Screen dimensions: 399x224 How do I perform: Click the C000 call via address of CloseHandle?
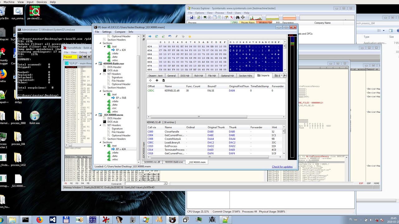150,132
